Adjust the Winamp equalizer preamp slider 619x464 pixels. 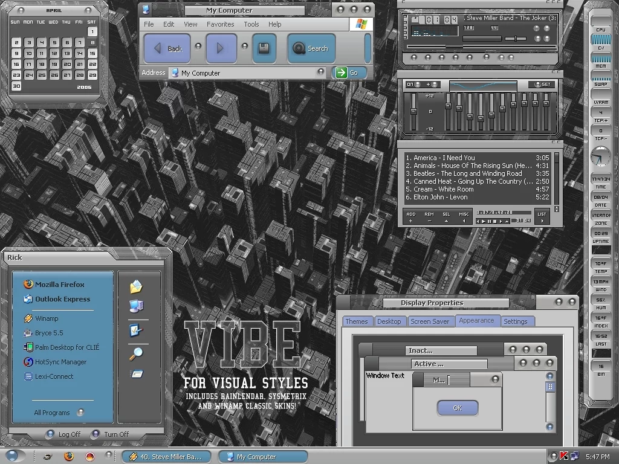tap(413, 111)
